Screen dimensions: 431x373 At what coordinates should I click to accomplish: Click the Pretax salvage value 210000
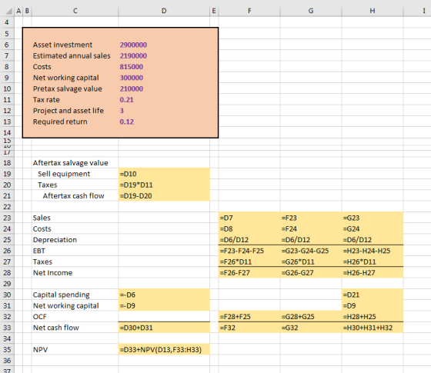point(132,88)
